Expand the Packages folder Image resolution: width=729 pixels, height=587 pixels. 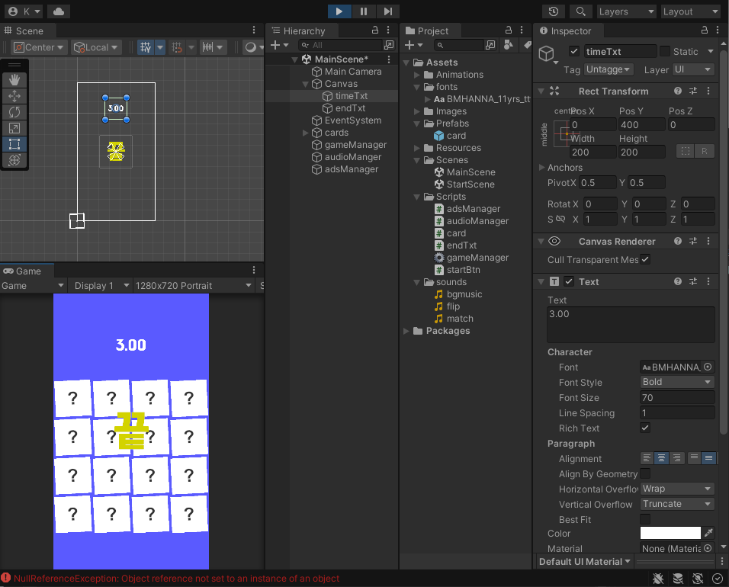pyautogui.click(x=406, y=331)
